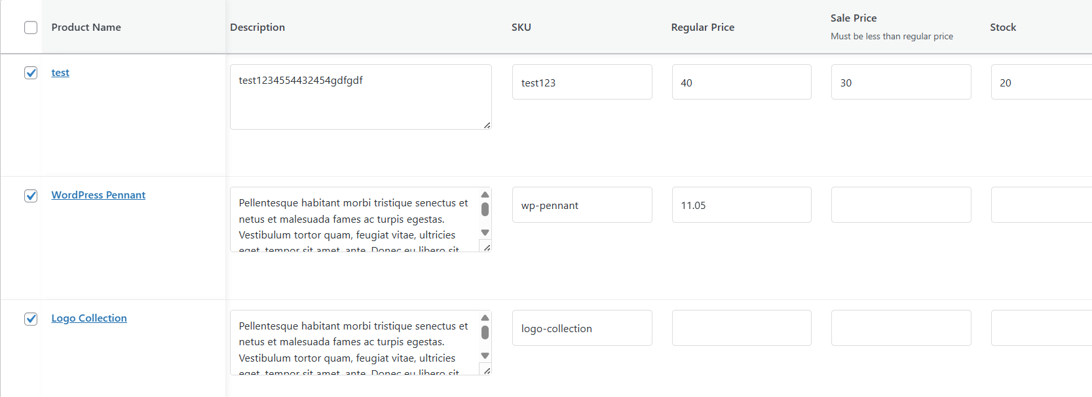Screen dimensions: 1092x397
Task: Grab WordPress Pennant description resize handle
Action: pyautogui.click(x=487, y=248)
